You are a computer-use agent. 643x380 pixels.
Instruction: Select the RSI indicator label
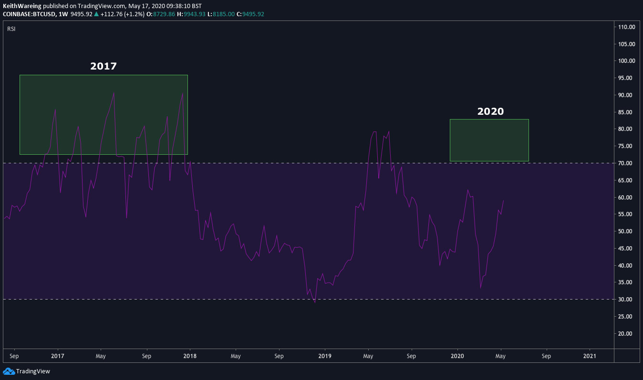[11, 29]
